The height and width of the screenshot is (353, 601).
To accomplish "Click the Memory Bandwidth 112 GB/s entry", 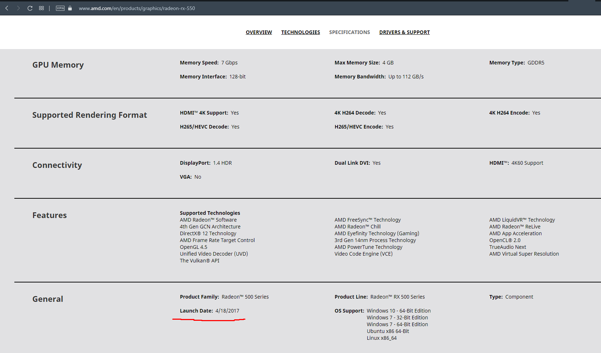I will click(379, 77).
